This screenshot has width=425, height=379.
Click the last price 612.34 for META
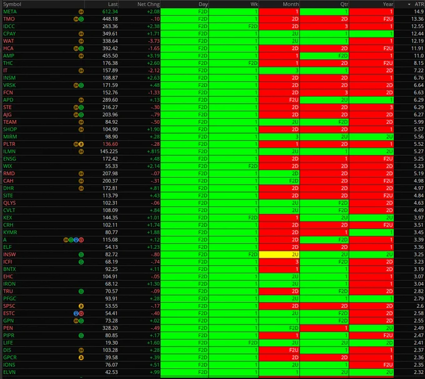tap(110, 12)
